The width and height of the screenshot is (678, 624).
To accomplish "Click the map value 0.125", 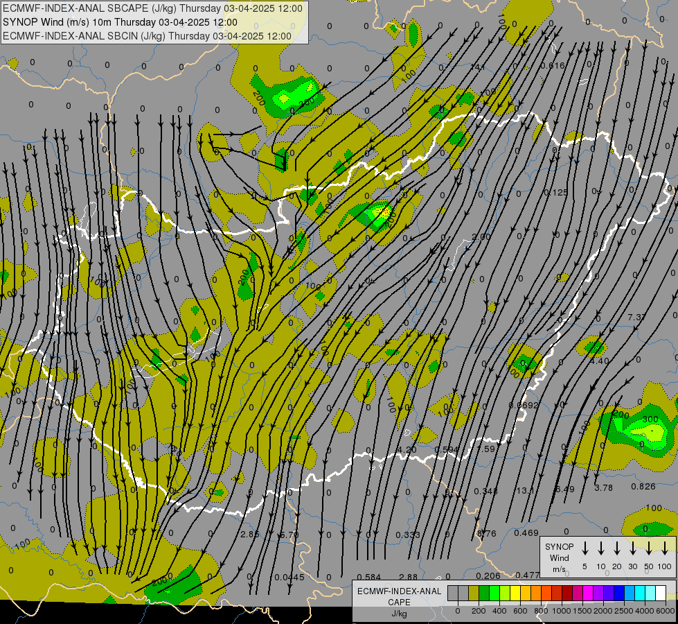I will coord(555,192).
